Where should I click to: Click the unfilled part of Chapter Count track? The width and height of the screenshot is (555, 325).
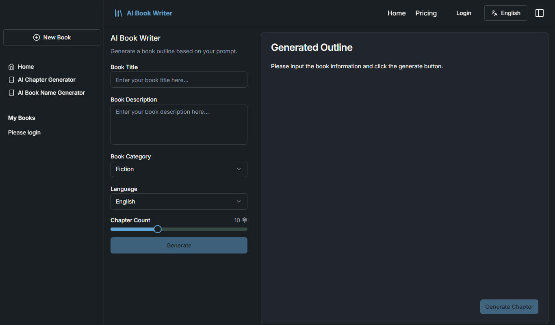(204, 229)
